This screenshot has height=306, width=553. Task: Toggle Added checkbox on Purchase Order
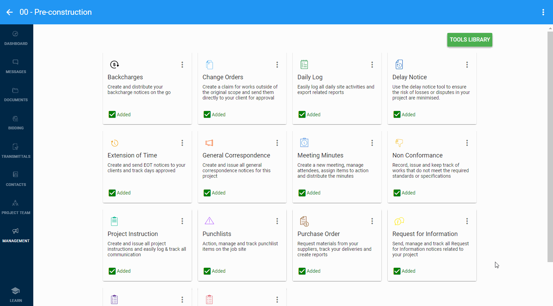pyautogui.click(x=302, y=271)
